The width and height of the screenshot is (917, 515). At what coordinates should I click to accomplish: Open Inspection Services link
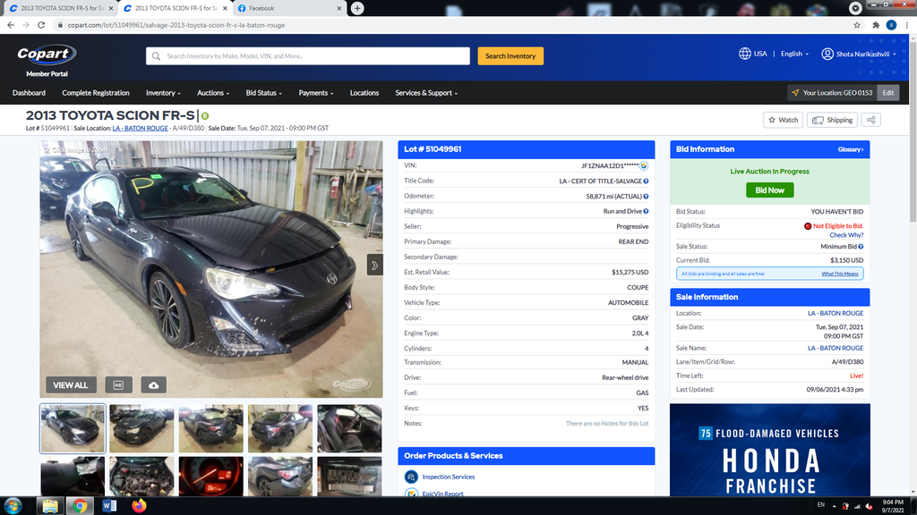(449, 477)
